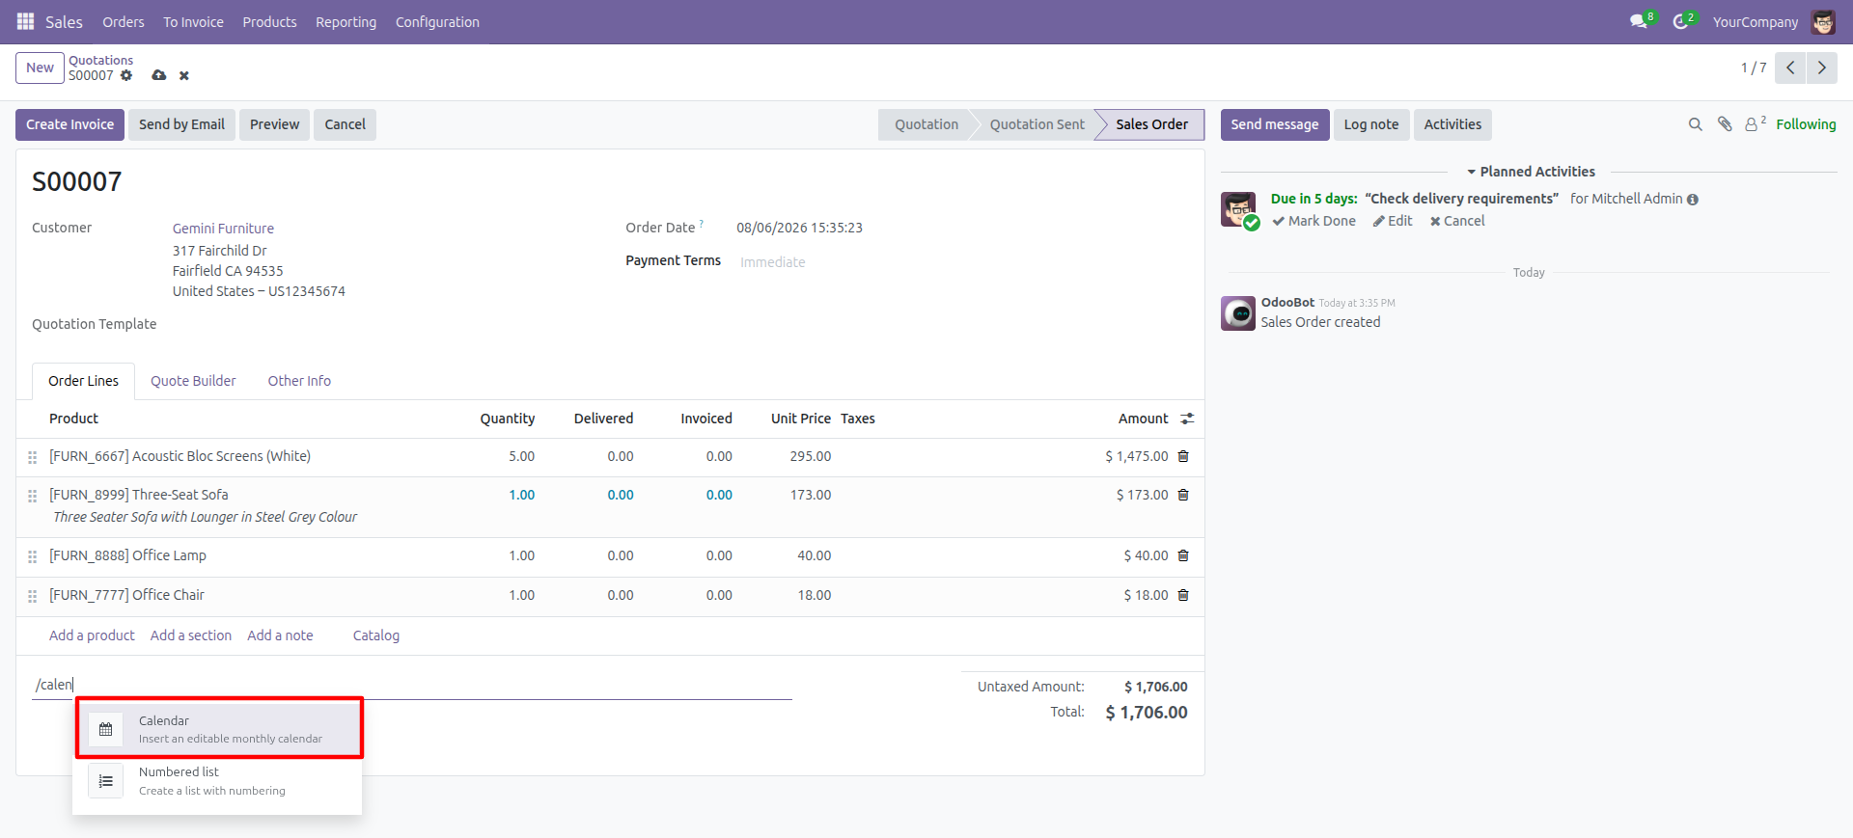Switch to the Other Info tab
The width and height of the screenshot is (1853, 838).
(x=299, y=381)
